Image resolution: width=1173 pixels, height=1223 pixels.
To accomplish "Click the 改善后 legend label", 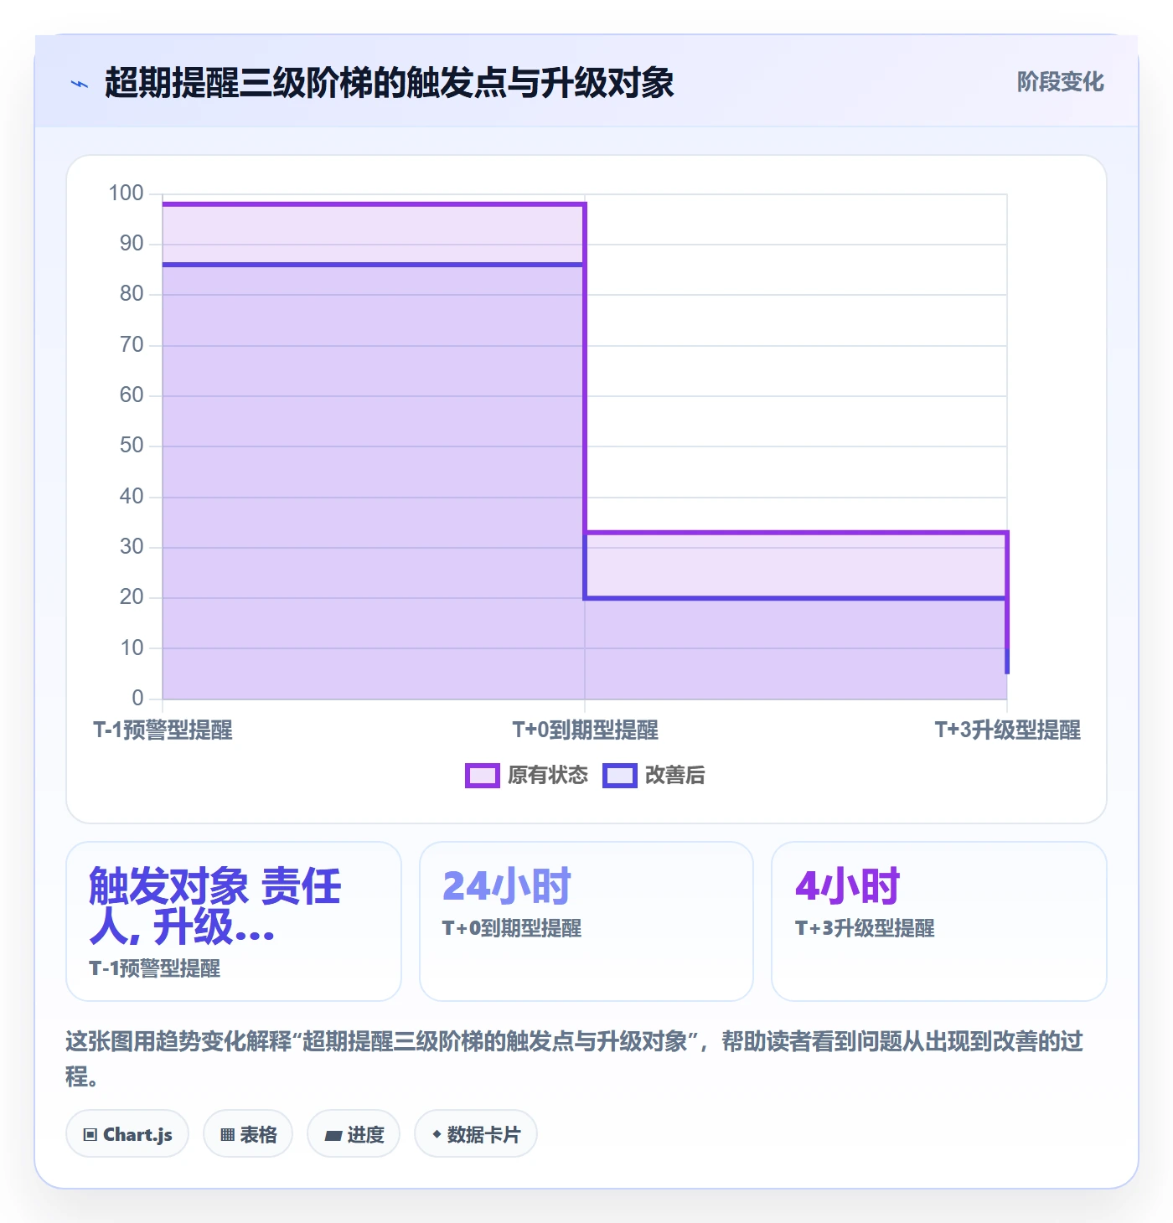I will pos(675,776).
